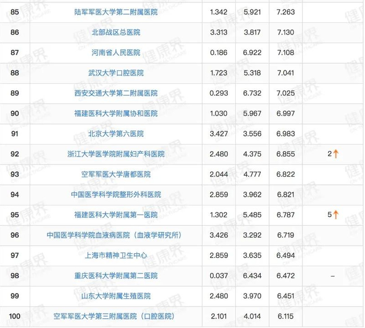
Task: Click value 4.014 in row 100
Action: [252, 316]
